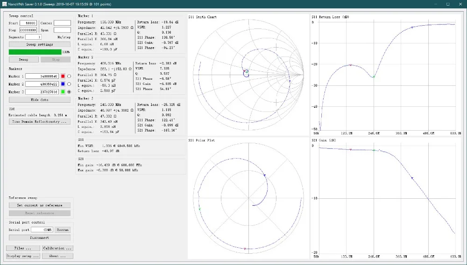Open the red Marker 1 color swatch
The height and width of the screenshot is (265, 467).
[x=63, y=76]
